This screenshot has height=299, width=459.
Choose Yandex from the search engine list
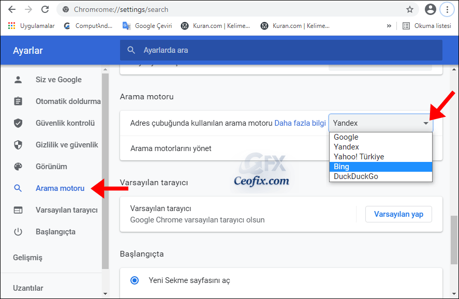(380, 147)
